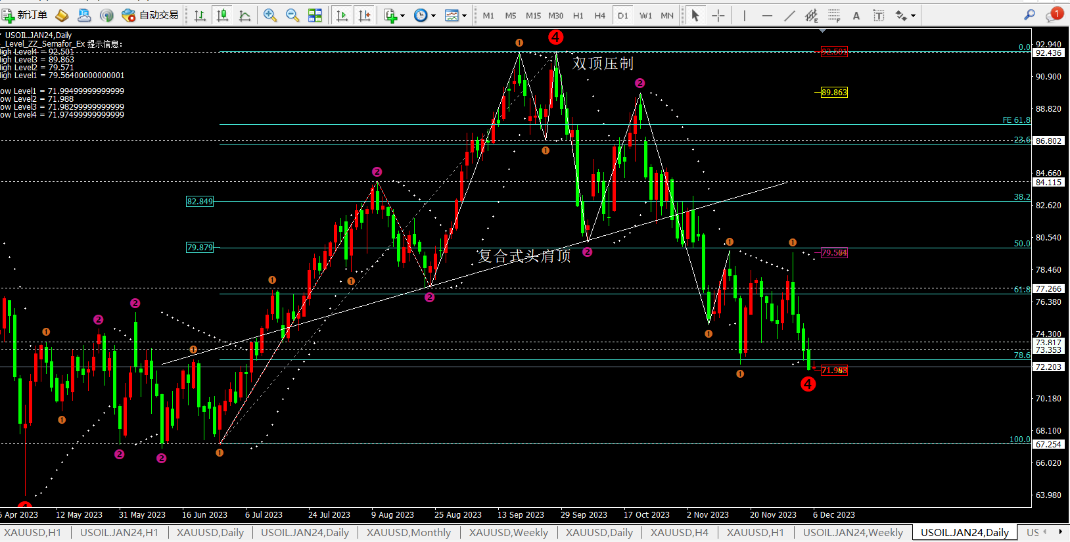Screen dimensions: 1070x542
Task: Click the search magnifier icon
Action: (x=1029, y=14)
